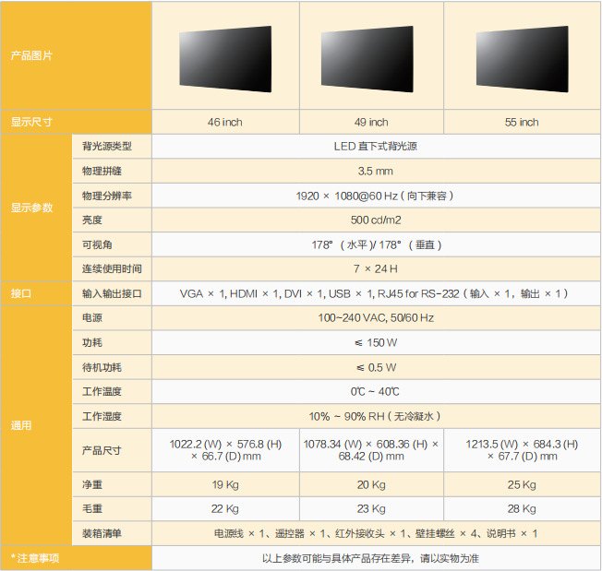The image size is (602, 571).
Task: Click the '显示尺寸' header cell
Action: pos(76,122)
